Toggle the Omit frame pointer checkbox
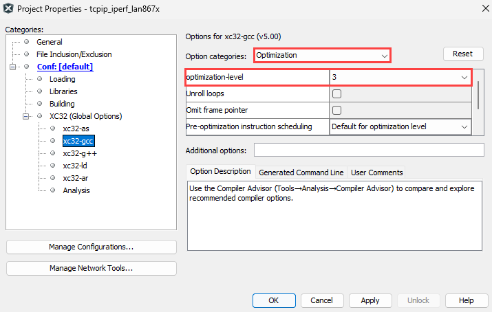The image size is (492, 312). coord(337,110)
